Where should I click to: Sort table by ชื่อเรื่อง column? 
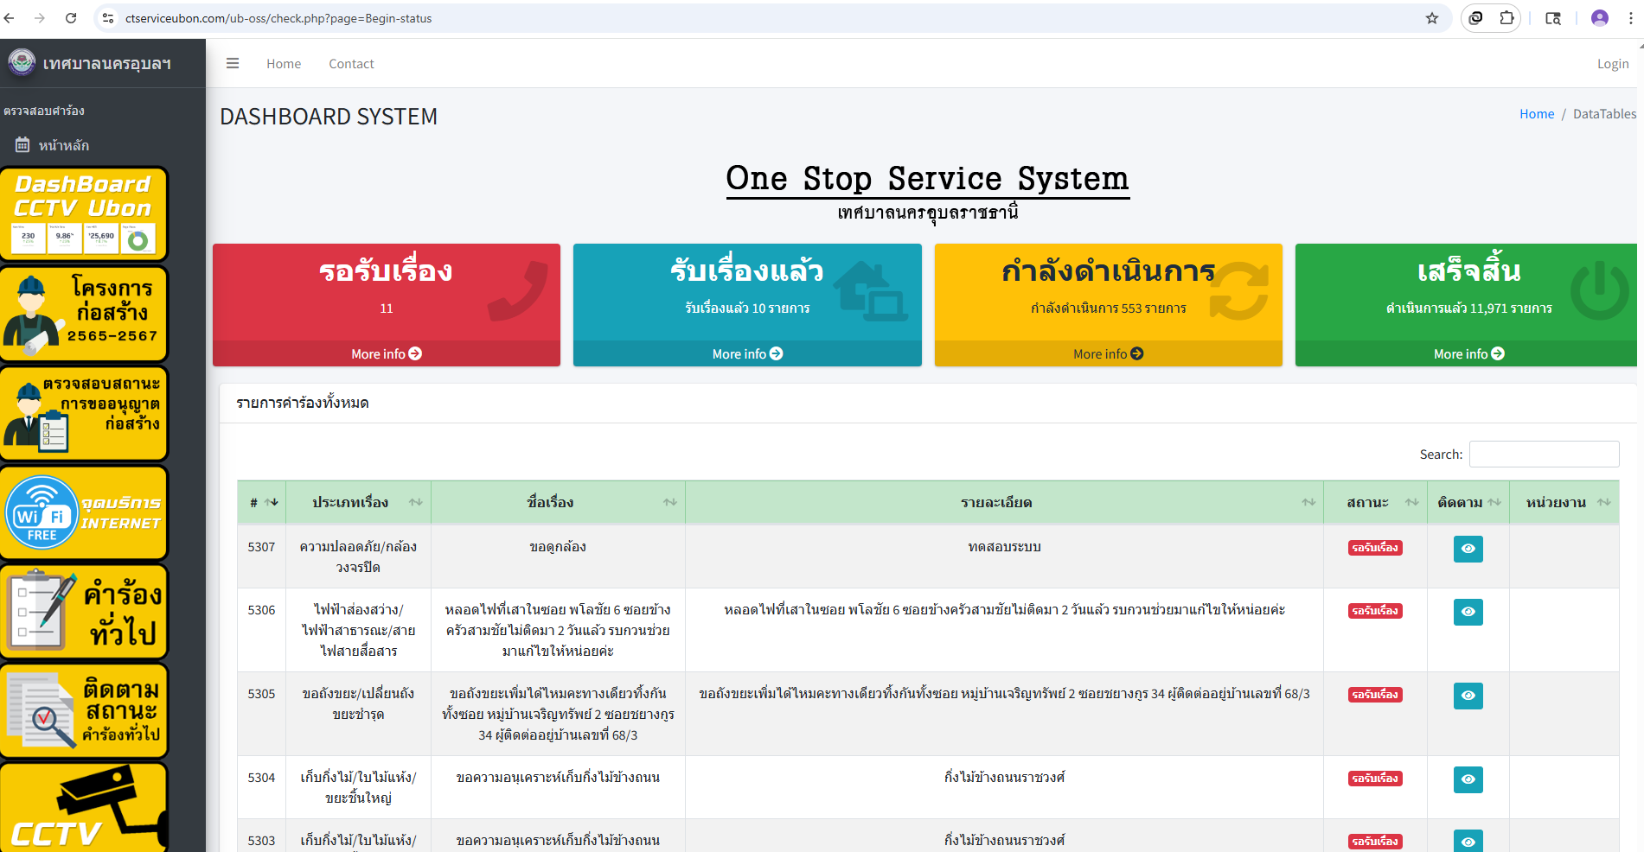coord(558,502)
